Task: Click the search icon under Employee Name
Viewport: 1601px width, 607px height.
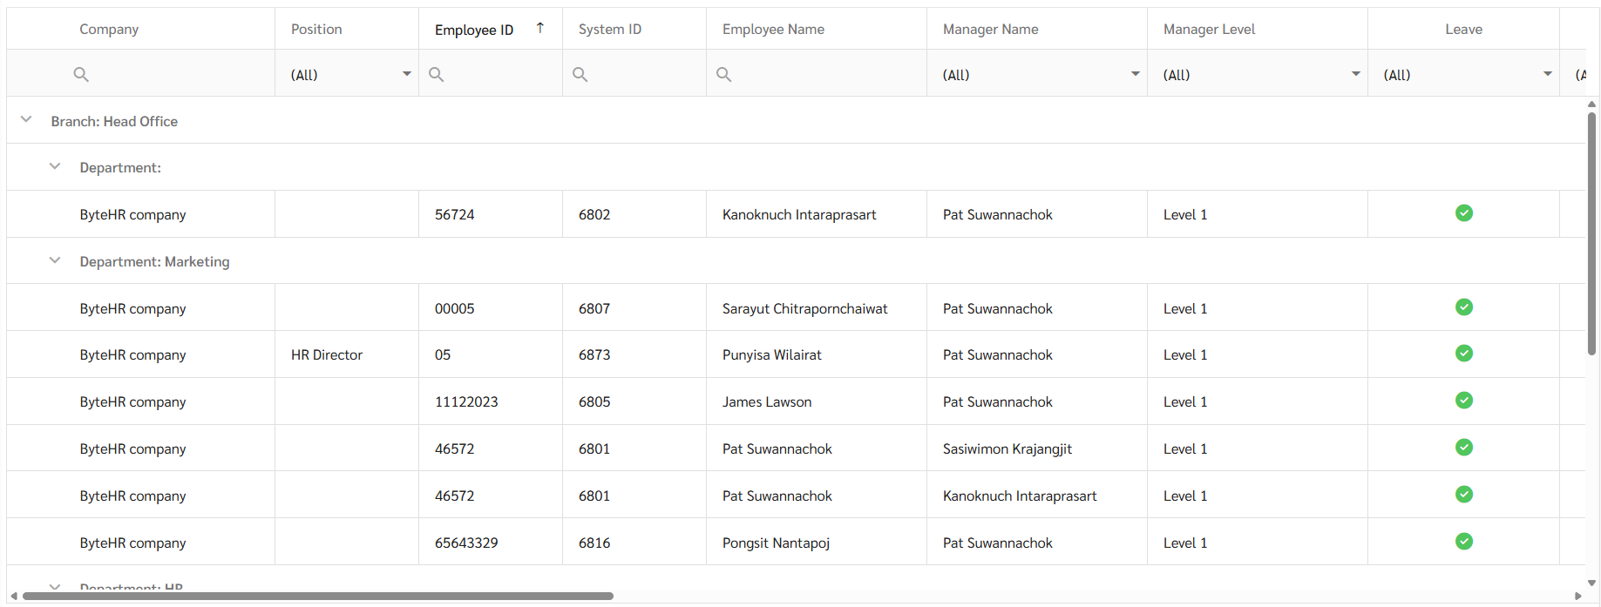Action: [723, 75]
